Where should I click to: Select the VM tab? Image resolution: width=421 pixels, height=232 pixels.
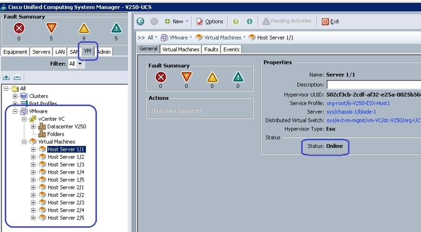[87, 51]
